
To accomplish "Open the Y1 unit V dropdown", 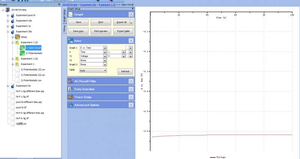I will point(123,56).
